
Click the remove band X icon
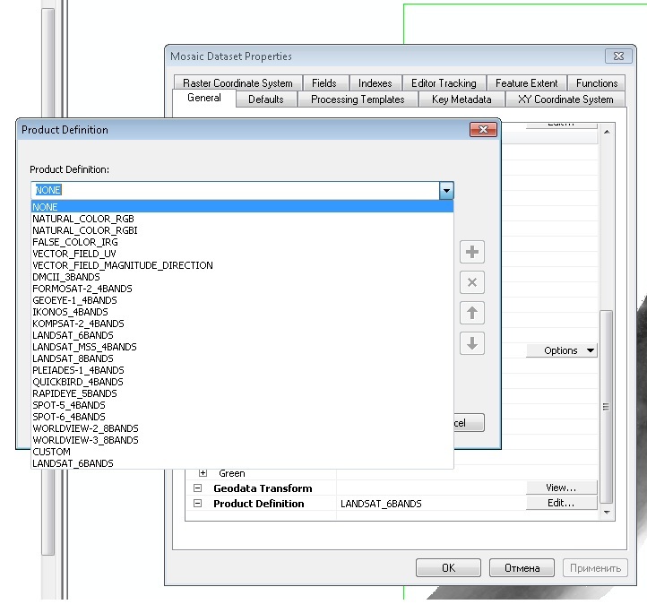point(472,282)
